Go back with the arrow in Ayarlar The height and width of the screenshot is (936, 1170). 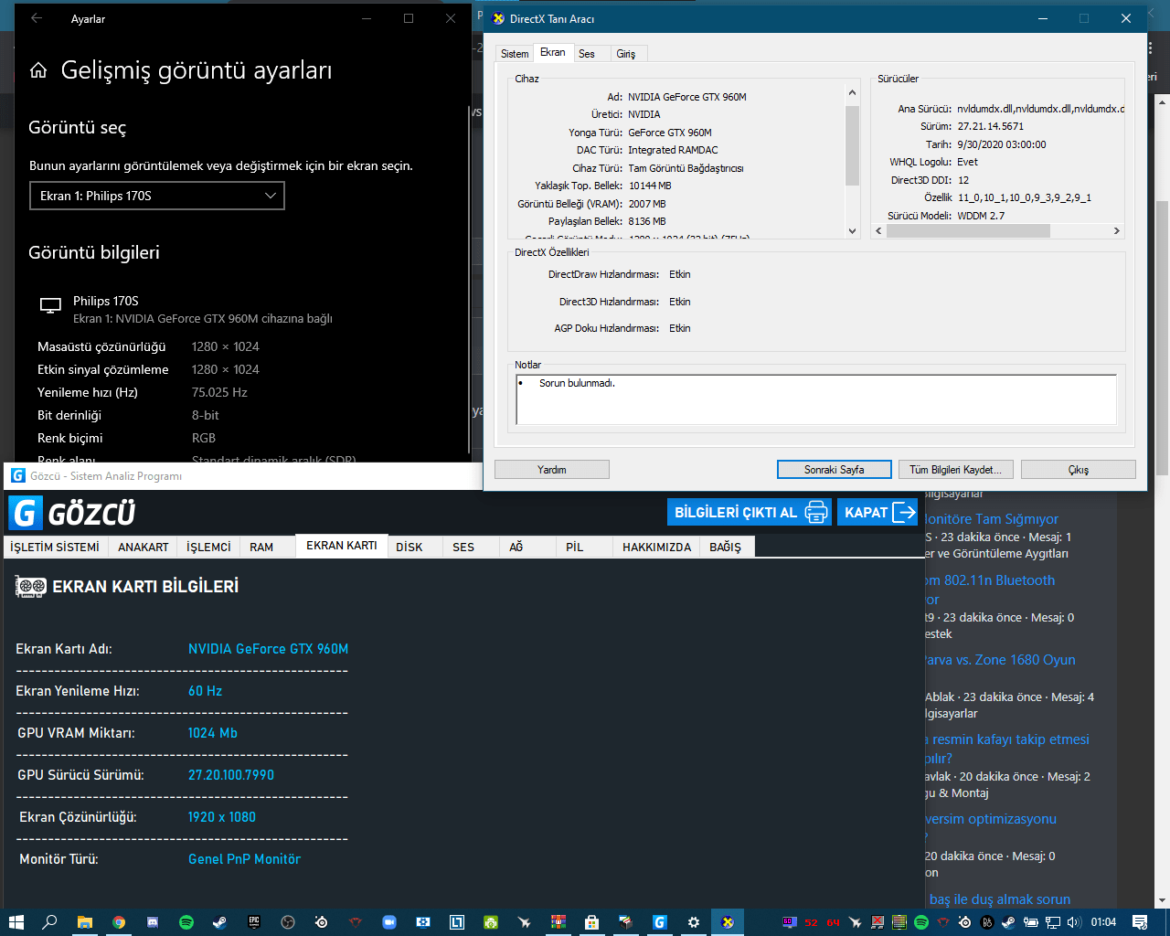(37, 18)
